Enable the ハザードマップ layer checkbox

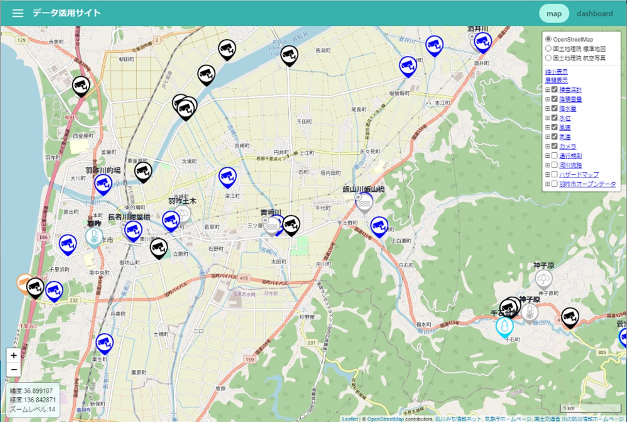pyautogui.click(x=554, y=174)
